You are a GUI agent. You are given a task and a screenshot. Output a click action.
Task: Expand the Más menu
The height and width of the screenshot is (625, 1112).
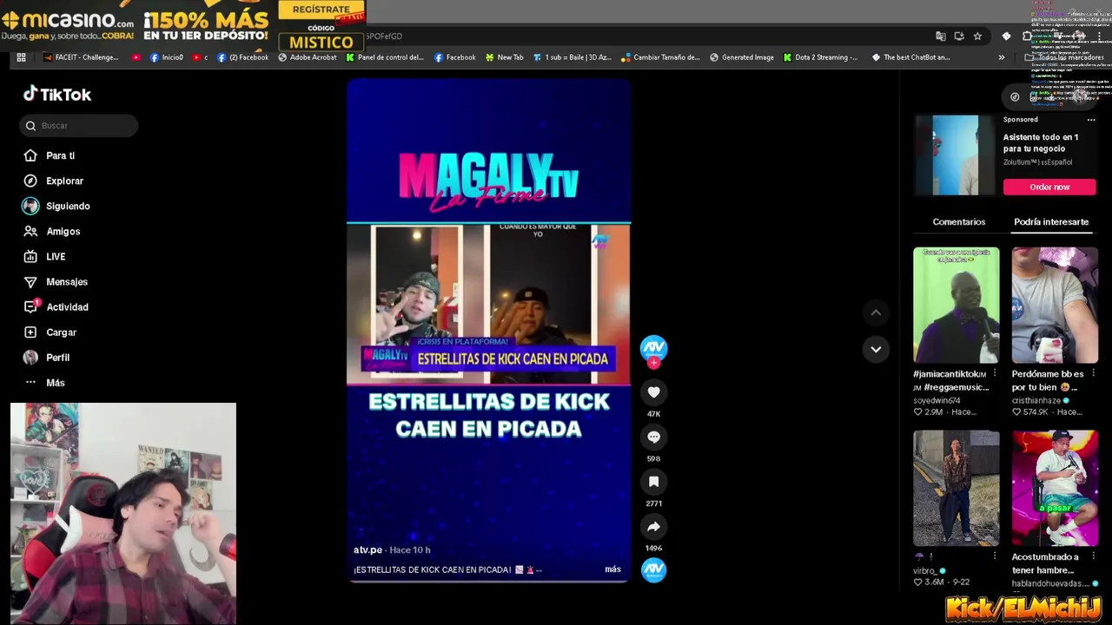point(56,382)
